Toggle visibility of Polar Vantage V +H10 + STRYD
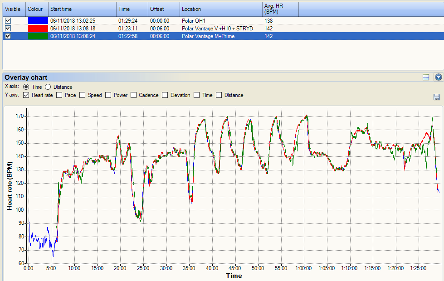The width and height of the screenshot is (444, 281). pyautogui.click(x=8, y=29)
